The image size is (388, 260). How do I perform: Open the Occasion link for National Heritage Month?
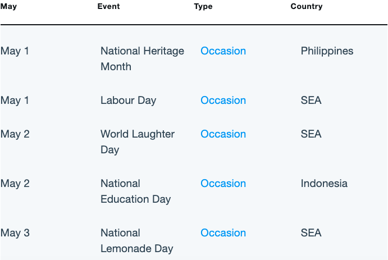(223, 51)
